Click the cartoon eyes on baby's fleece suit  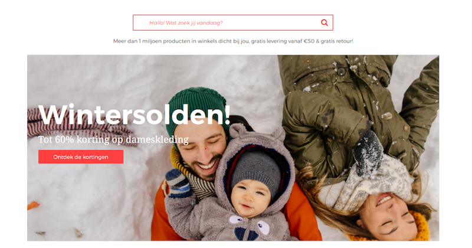249,224
